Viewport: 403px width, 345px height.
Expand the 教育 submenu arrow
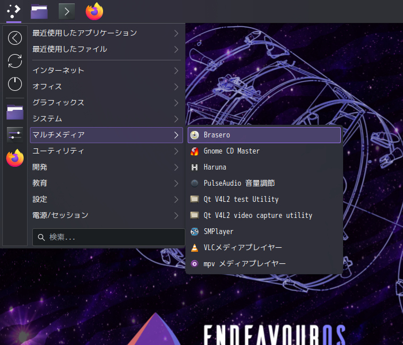(176, 183)
